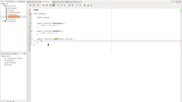Start macro recording with red circle icon

click(77, 5)
